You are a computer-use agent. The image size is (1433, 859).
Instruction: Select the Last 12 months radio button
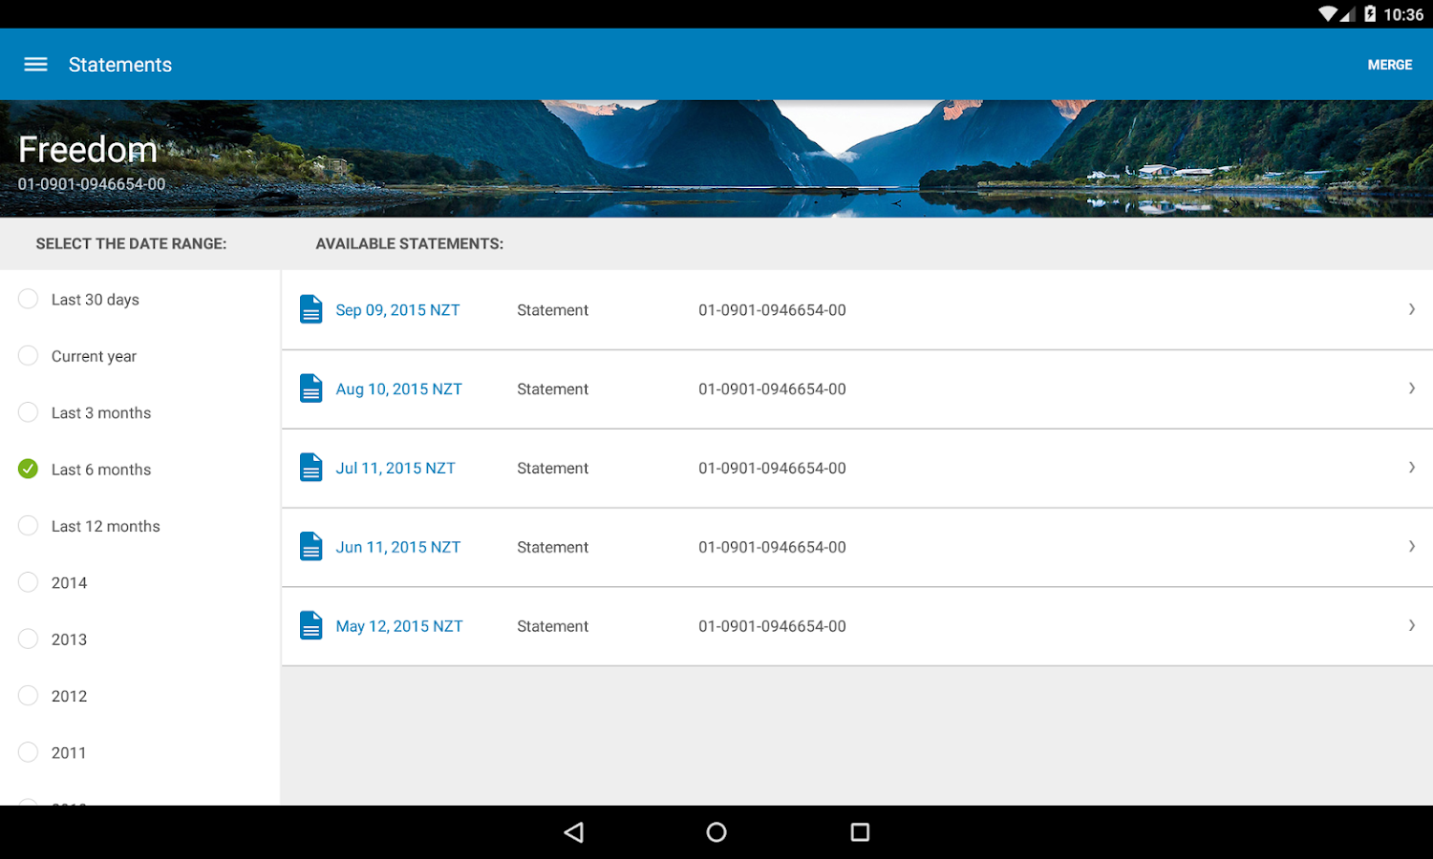pos(29,526)
